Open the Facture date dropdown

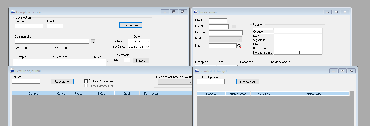click(148, 41)
